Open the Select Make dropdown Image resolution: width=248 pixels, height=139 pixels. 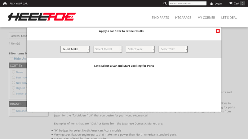75,49
